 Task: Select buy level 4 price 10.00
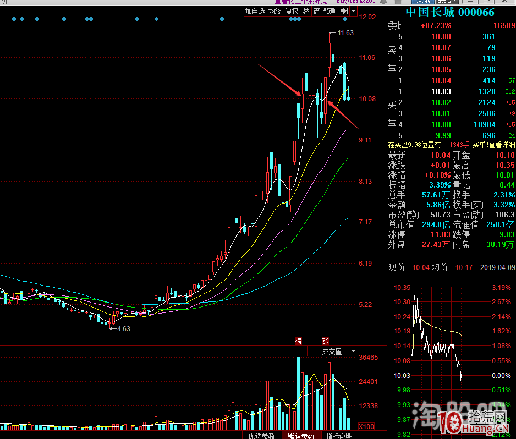click(441, 124)
